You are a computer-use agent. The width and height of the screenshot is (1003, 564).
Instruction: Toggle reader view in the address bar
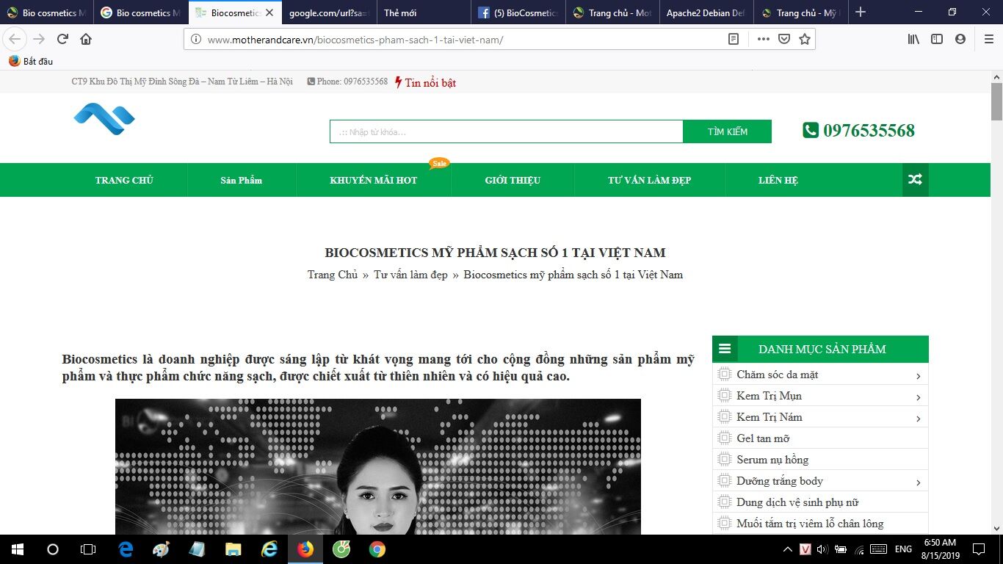click(x=733, y=40)
